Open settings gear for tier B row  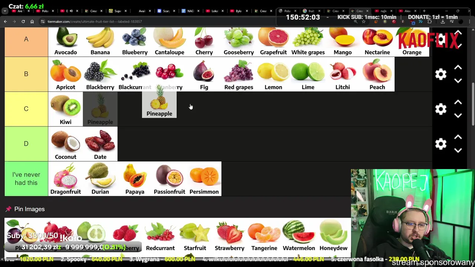[x=441, y=74]
